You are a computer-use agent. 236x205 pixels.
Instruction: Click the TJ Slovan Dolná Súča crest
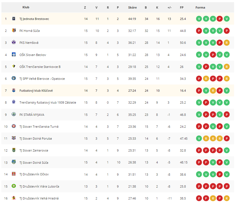pyautogui.click(x=14, y=162)
